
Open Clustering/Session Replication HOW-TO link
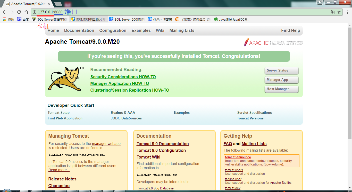(130, 90)
